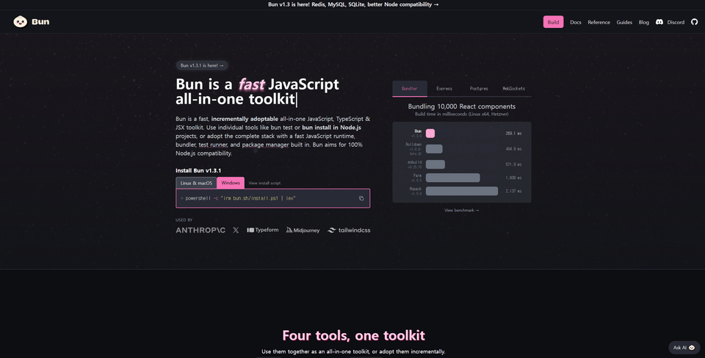
Task: Select the Windows install tab
Action: click(x=231, y=183)
